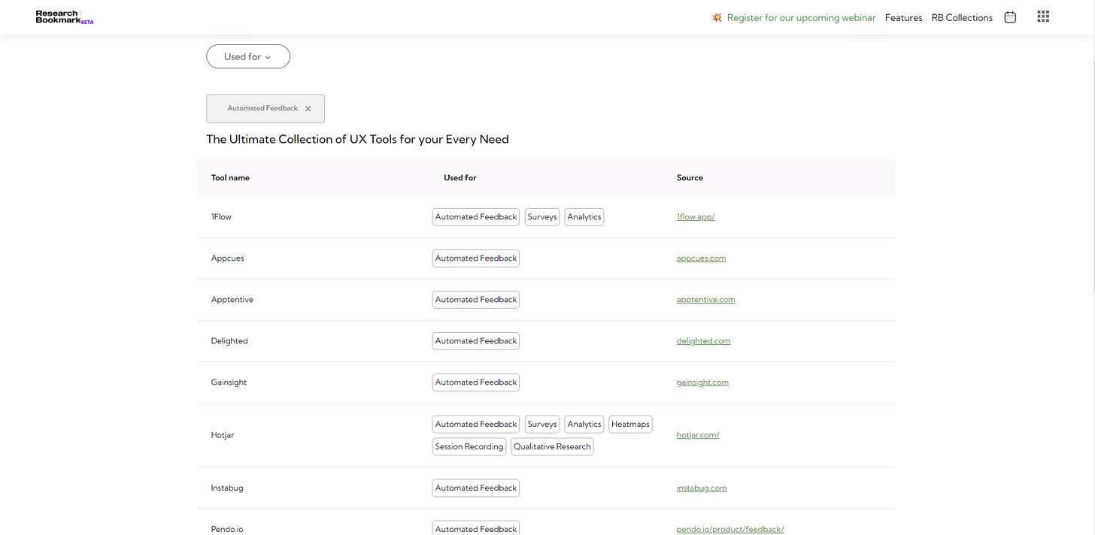
Task: Select the Qualitative Research tag
Action: point(553,447)
